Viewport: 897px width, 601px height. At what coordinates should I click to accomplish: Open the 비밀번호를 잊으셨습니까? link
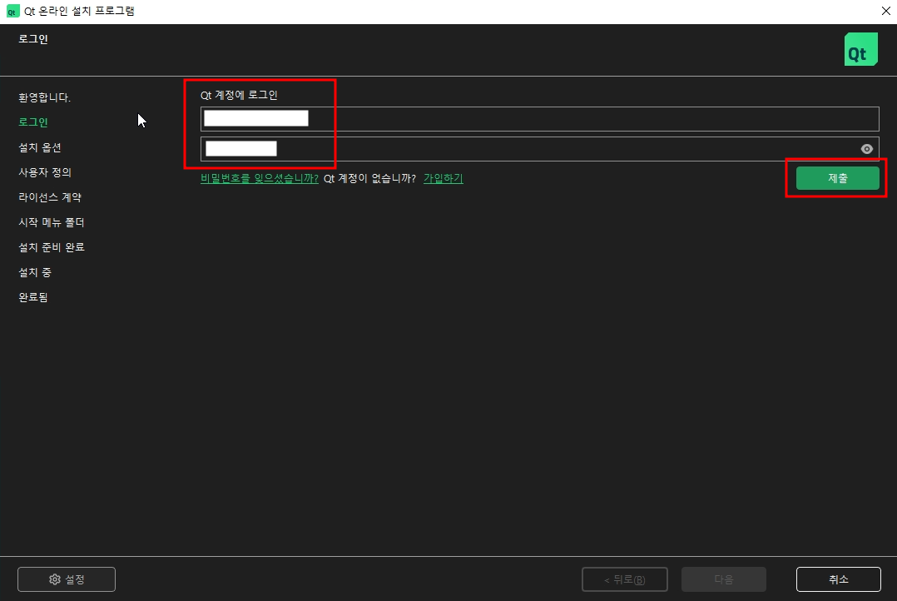(x=259, y=179)
